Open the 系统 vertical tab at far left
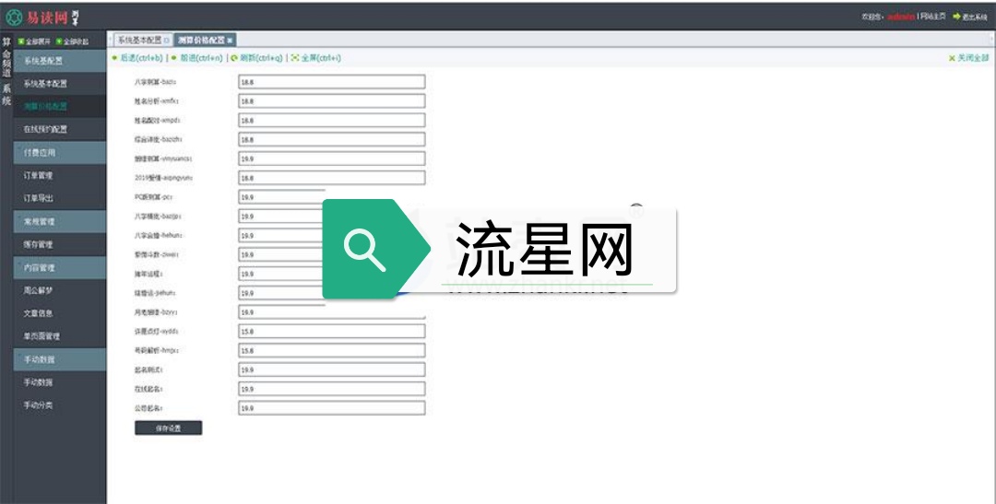 [x=6, y=95]
